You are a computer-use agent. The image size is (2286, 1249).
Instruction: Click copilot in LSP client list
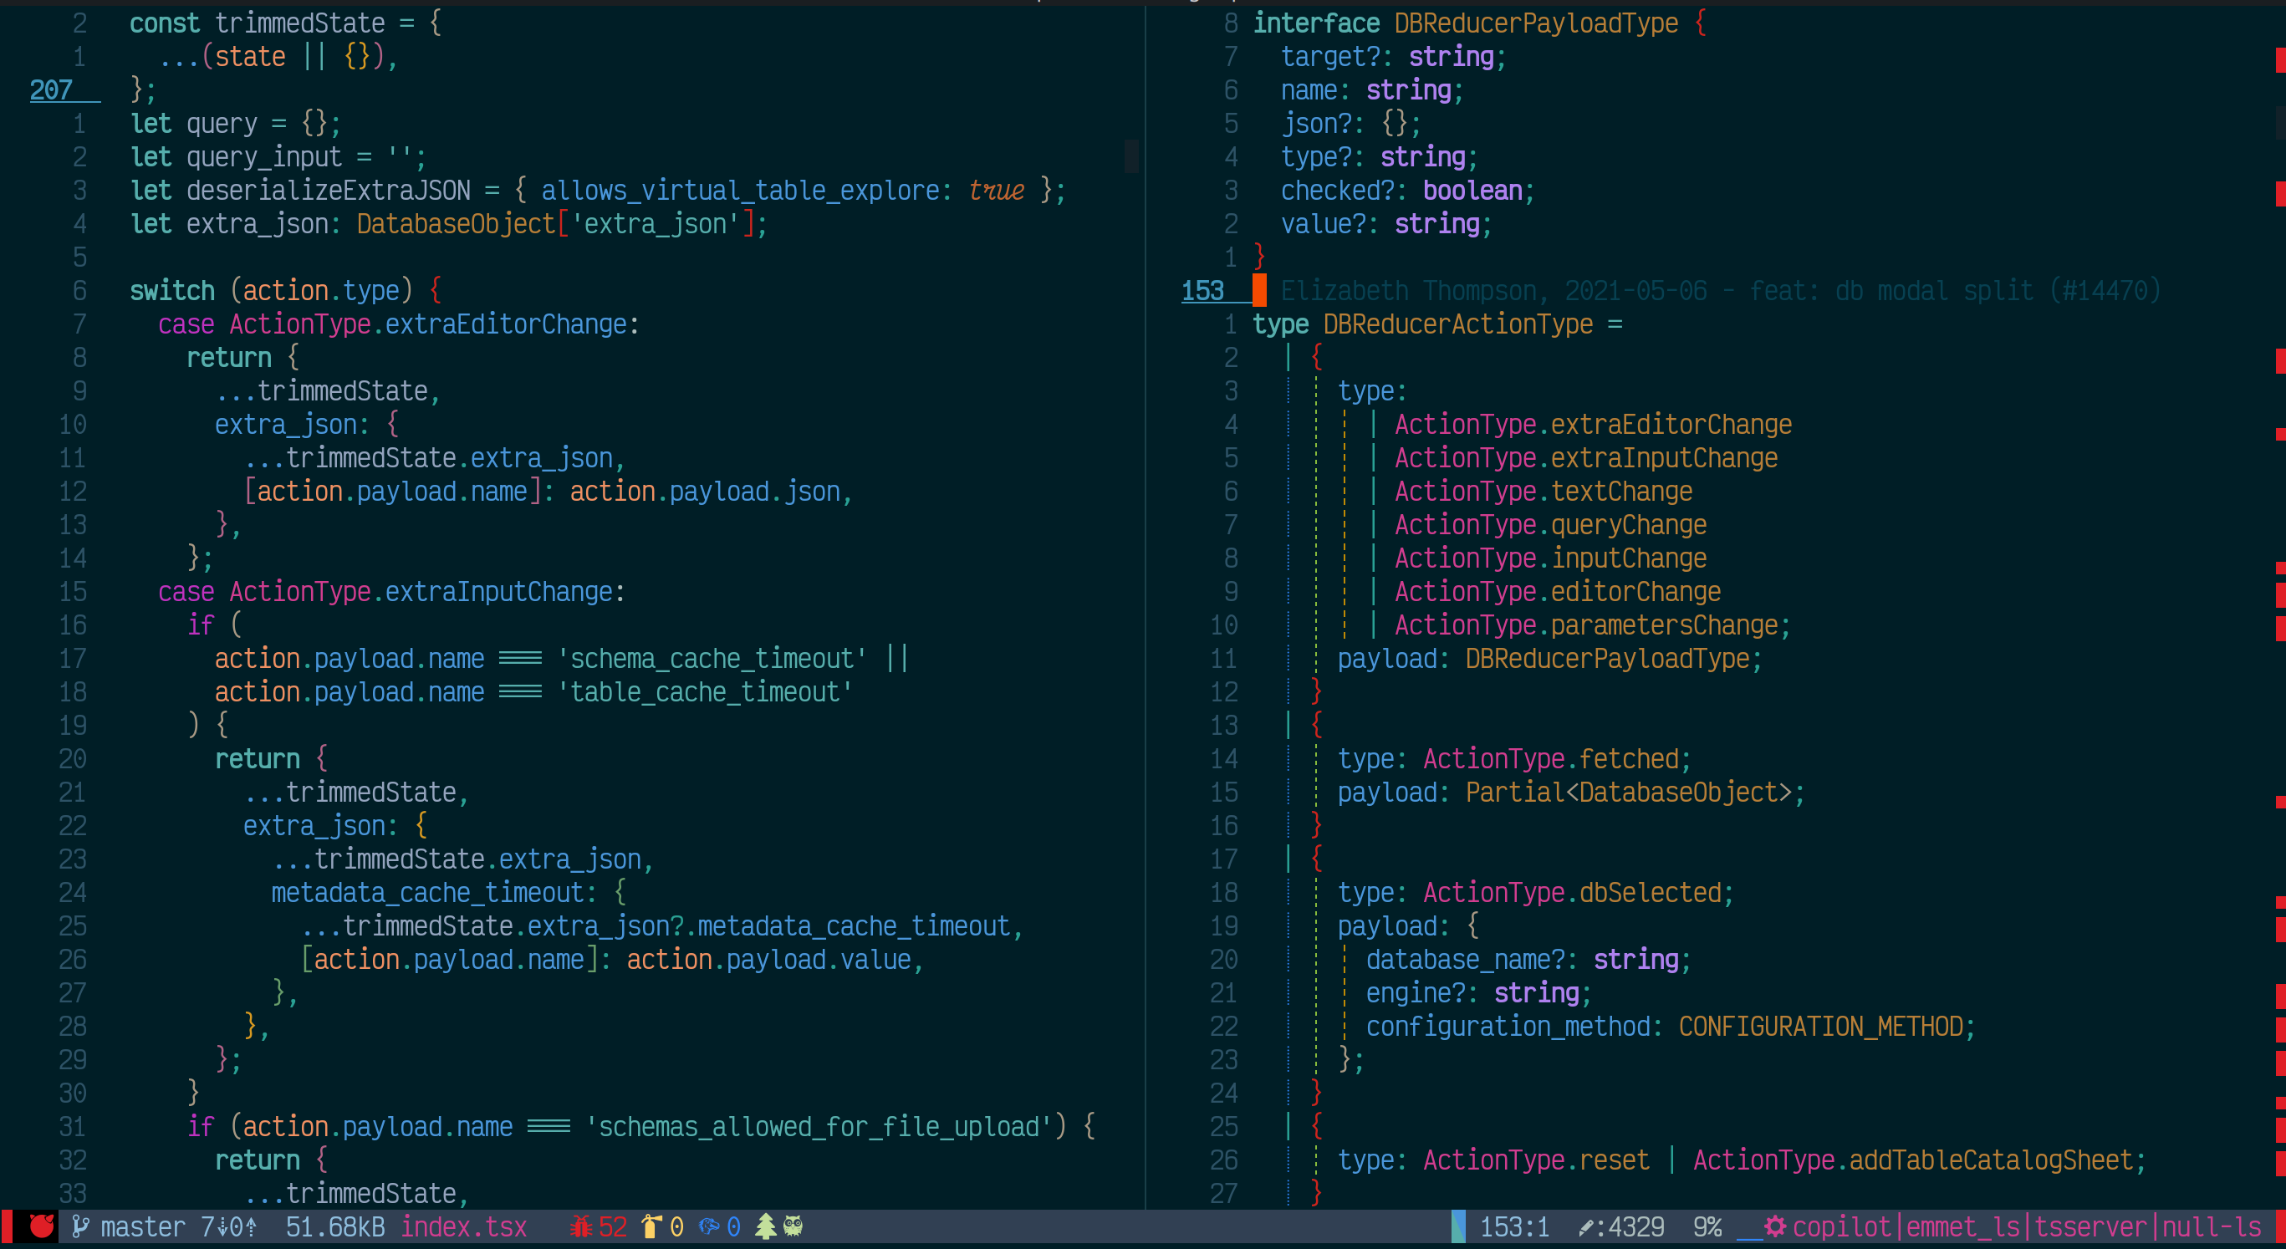coord(1841,1226)
